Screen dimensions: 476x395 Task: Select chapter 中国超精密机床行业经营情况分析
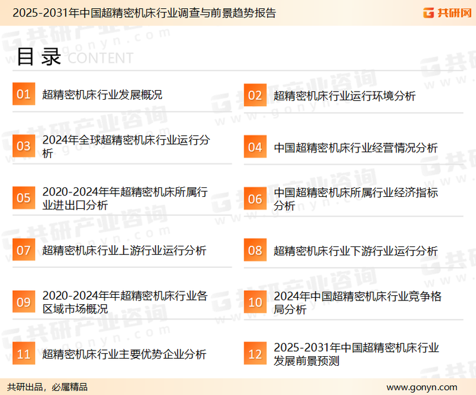click(x=355, y=148)
